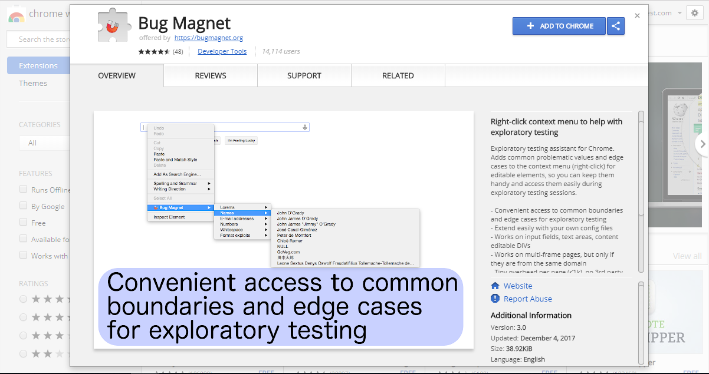Select the three-star rating radio button
This screenshot has height=374, width=709.
pyautogui.click(x=24, y=335)
